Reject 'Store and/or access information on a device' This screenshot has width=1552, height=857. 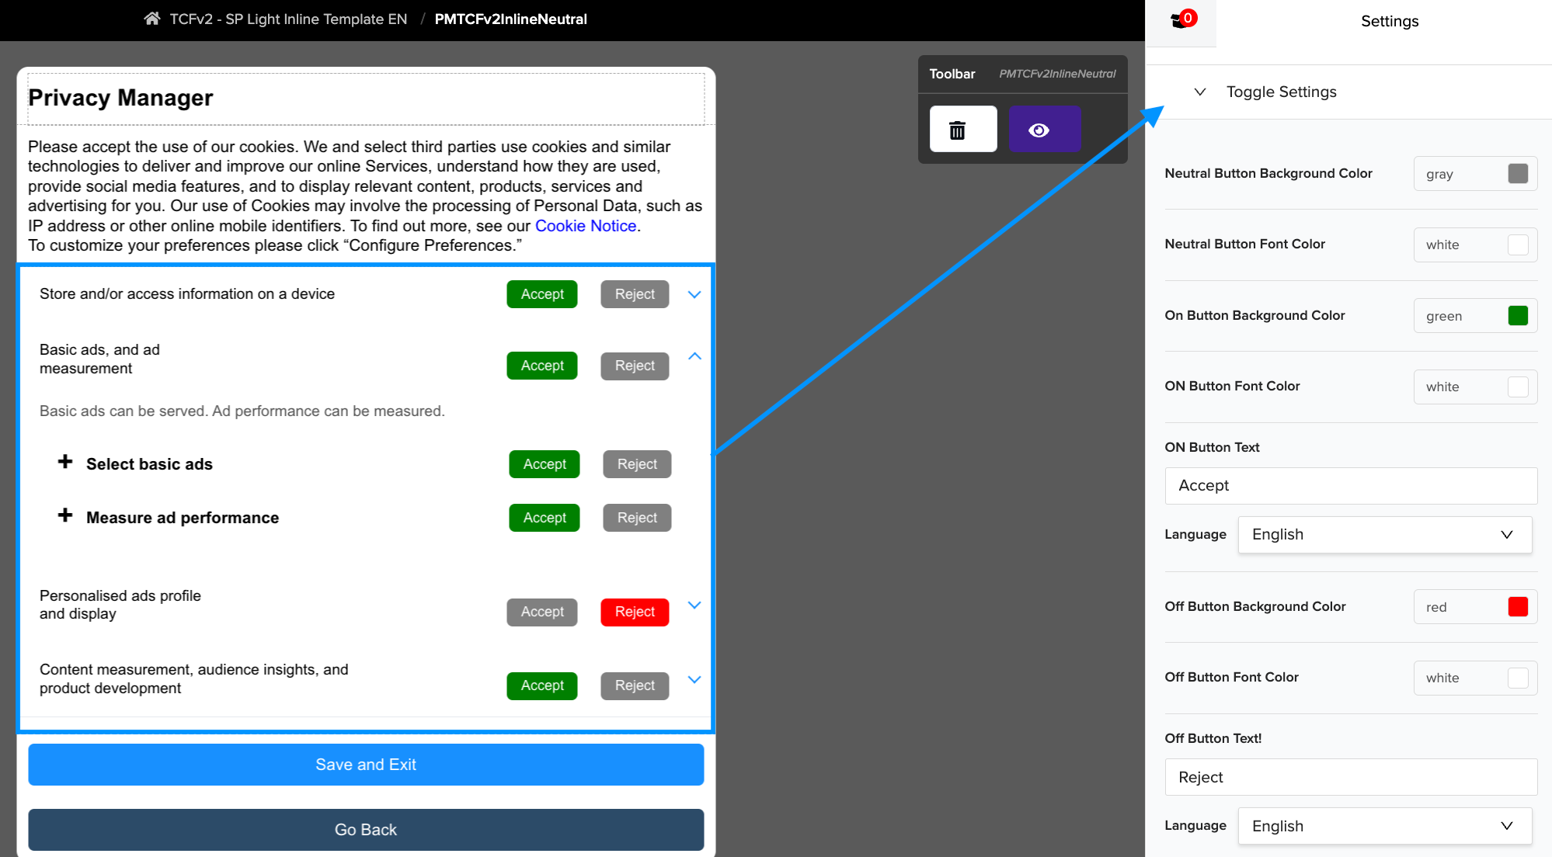(635, 294)
